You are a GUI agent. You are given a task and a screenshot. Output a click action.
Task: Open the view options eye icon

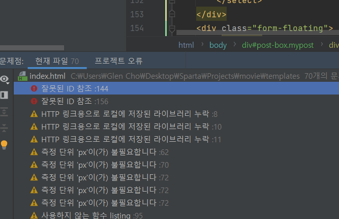5,79
